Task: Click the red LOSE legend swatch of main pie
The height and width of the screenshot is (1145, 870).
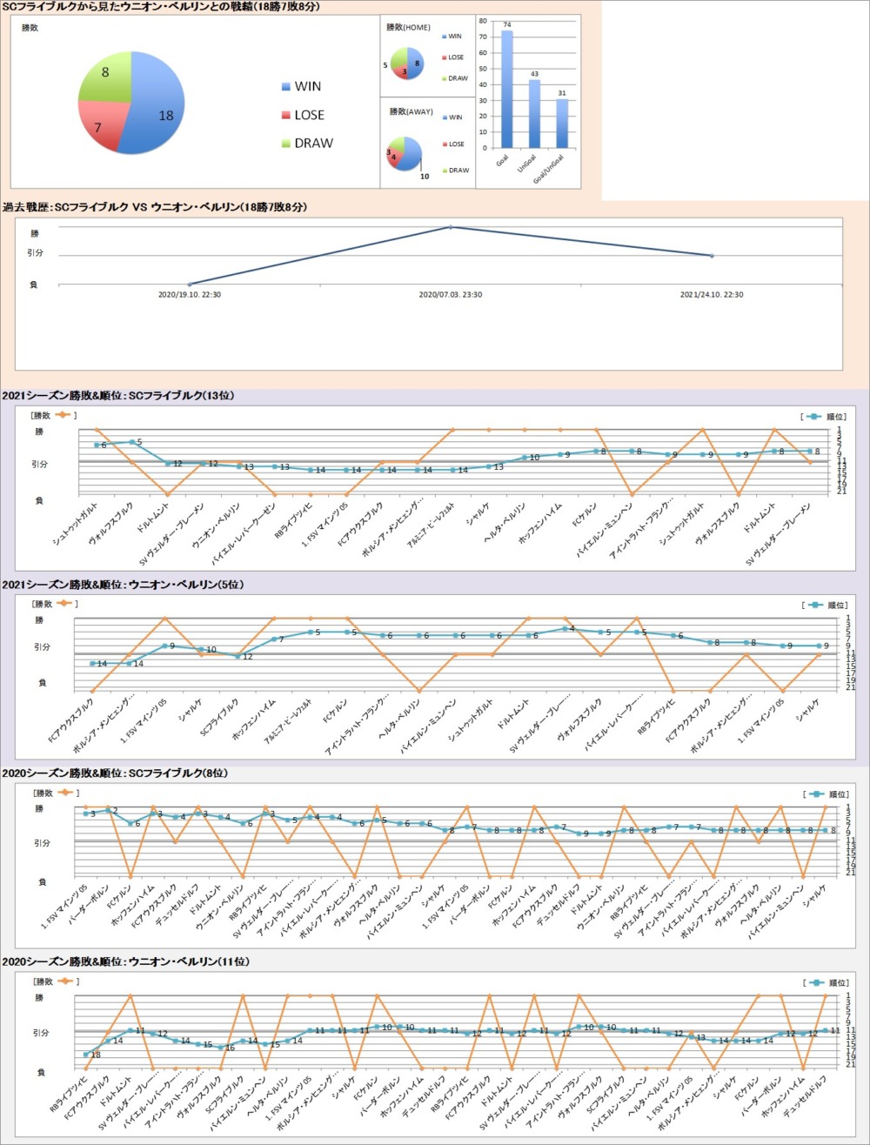Action: click(x=286, y=115)
